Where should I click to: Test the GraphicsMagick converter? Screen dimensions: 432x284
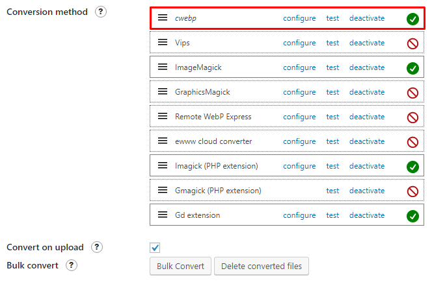point(332,92)
